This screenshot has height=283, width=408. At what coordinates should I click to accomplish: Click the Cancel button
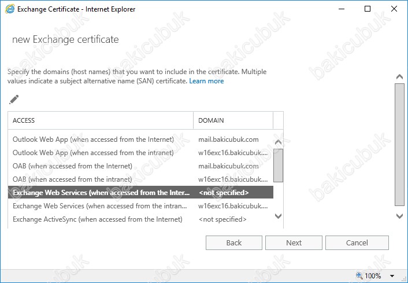[x=357, y=243]
